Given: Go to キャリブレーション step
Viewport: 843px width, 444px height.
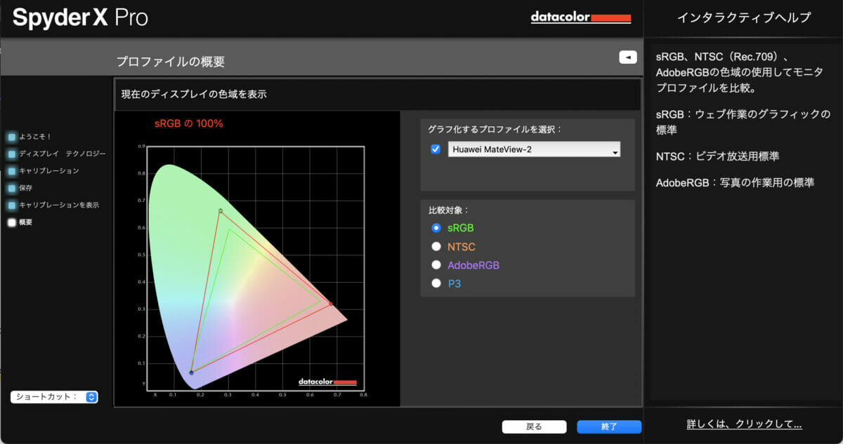Looking at the screenshot, I should point(49,171).
